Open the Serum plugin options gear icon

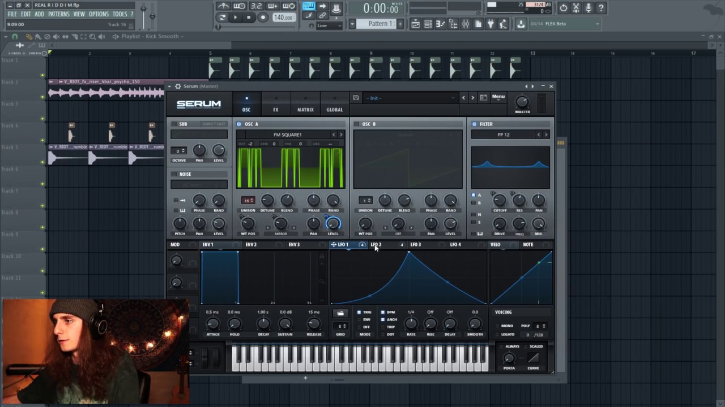[x=178, y=86]
